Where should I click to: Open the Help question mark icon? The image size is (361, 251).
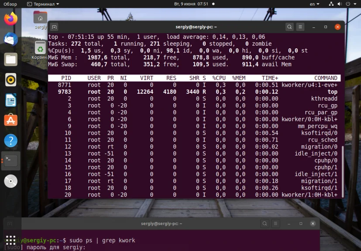(10, 140)
